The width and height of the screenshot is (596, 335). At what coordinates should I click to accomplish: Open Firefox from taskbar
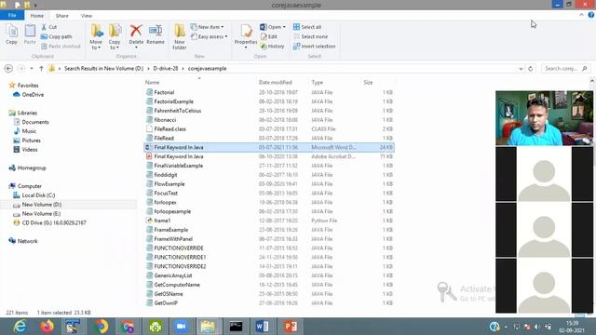(x=47, y=327)
